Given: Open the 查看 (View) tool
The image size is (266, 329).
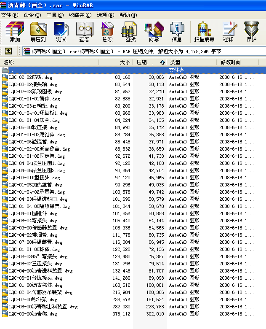Looking at the screenshot, I should [x=85, y=32].
